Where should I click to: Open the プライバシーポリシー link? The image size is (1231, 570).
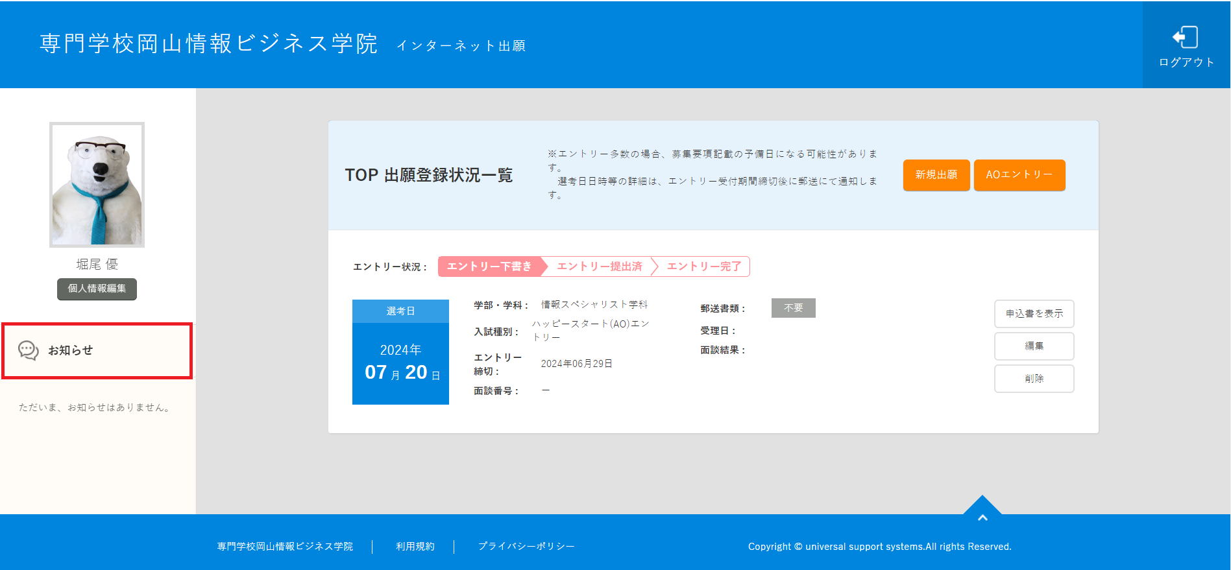coord(526,547)
